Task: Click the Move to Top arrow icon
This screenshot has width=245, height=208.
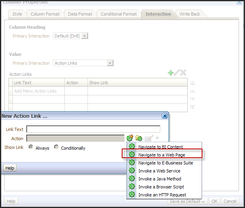Action: pyautogui.click(x=192, y=83)
